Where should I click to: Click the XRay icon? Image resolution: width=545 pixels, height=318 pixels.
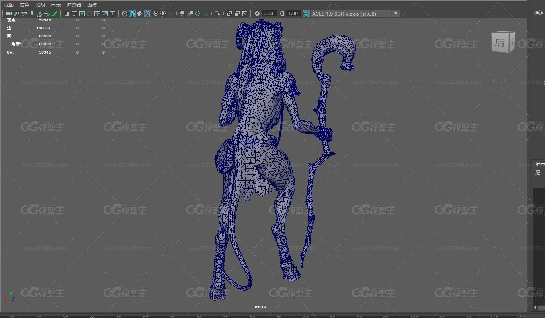click(x=229, y=14)
